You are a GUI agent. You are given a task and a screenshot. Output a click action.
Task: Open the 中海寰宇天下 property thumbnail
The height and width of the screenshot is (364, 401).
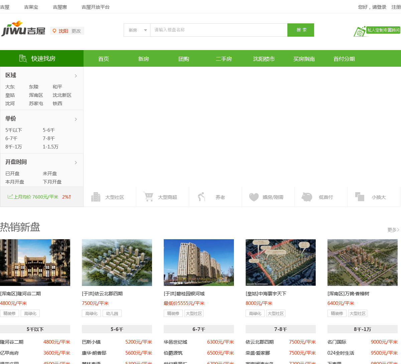[281, 263]
